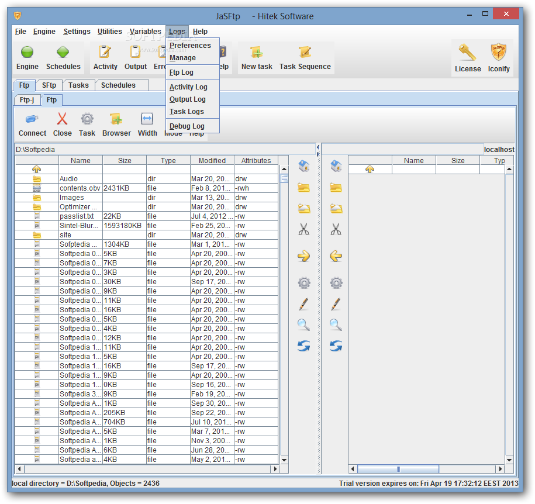Open the Utilities menu

tap(109, 32)
